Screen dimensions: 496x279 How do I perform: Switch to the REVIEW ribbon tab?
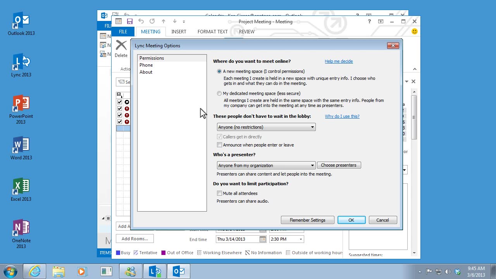(x=246, y=31)
